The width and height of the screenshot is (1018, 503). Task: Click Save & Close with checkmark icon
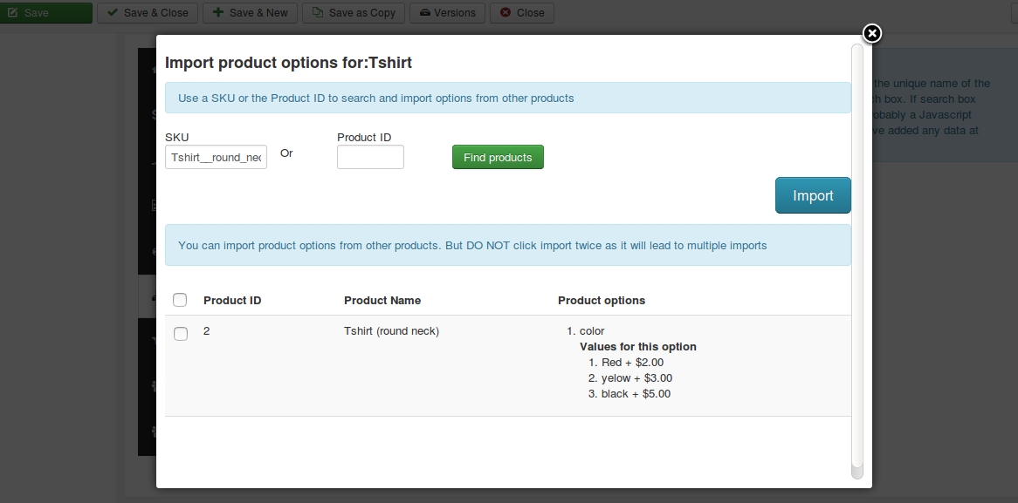(148, 13)
